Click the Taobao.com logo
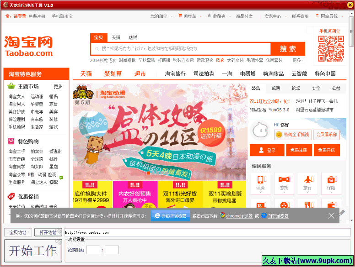The width and height of the screenshot is (355, 267). pos(28,46)
